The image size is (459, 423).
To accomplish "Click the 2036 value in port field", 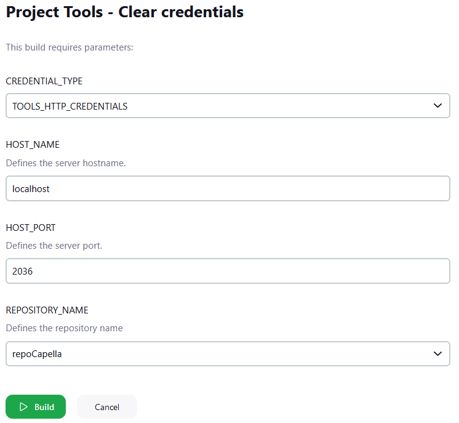I will (x=22, y=271).
